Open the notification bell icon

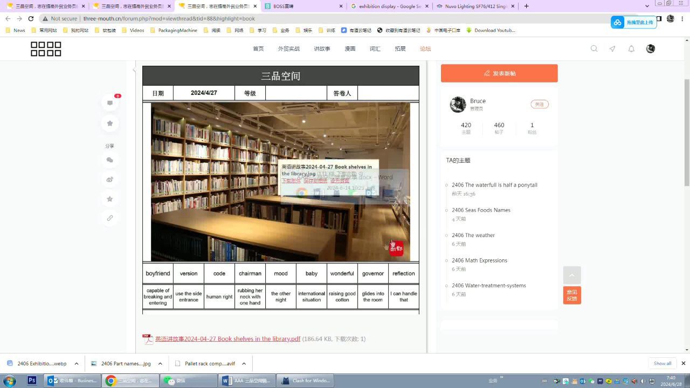click(x=631, y=48)
